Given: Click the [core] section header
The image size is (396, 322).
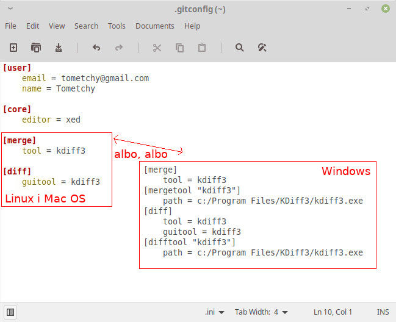Looking at the screenshot, I should [x=17, y=109].
